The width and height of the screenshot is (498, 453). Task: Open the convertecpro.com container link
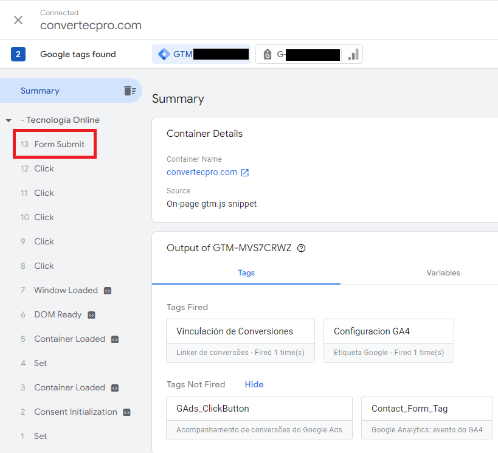(x=202, y=172)
